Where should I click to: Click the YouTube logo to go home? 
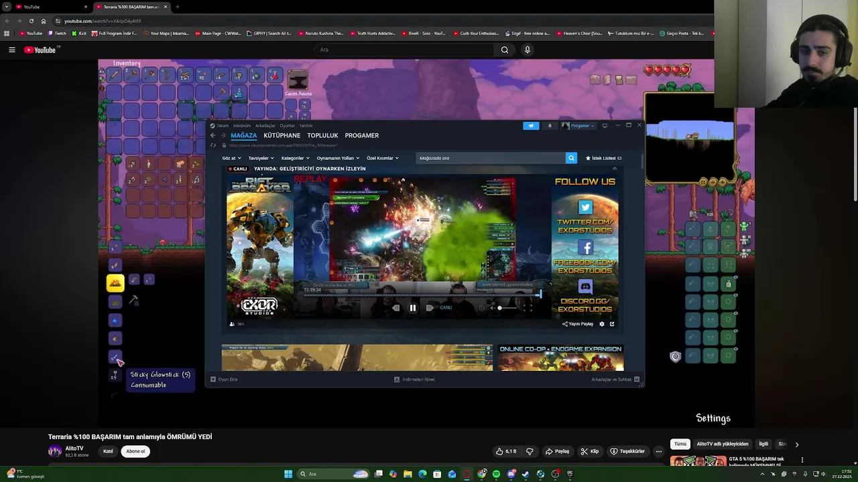tap(40, 50)
